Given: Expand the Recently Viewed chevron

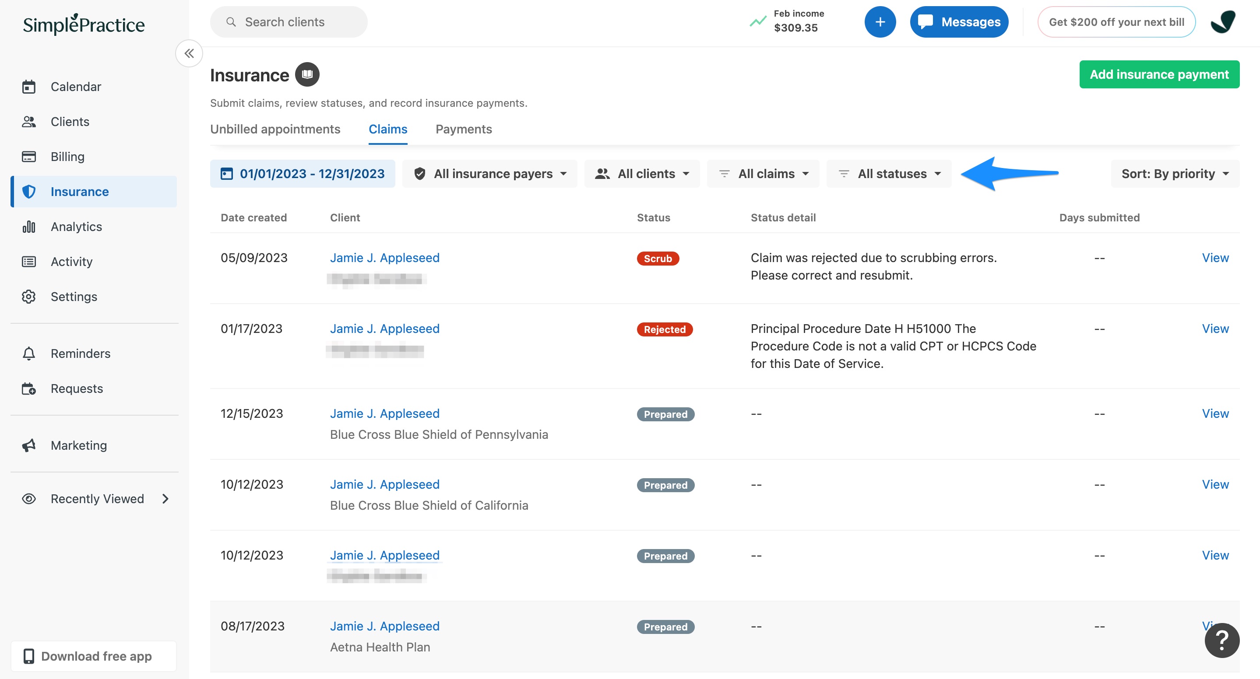Looking at the screenshot, I should (x=165, y=499).
